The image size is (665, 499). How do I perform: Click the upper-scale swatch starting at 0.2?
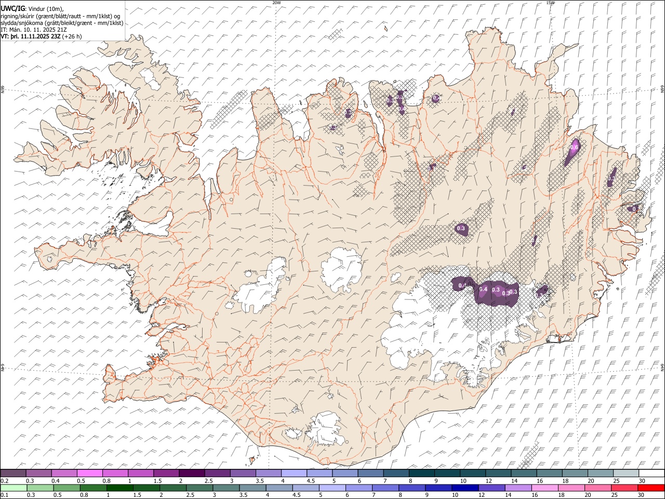tap(13, 473)
